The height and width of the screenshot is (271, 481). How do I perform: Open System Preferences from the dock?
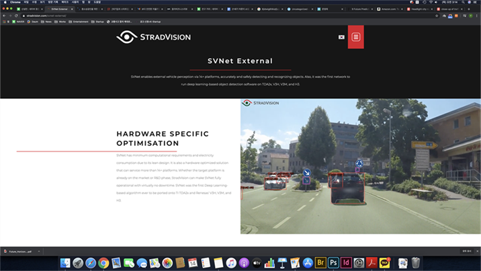[359, 263]
